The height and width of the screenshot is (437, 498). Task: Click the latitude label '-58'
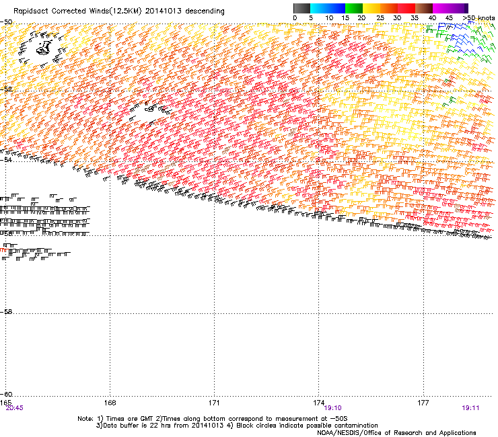6,312
